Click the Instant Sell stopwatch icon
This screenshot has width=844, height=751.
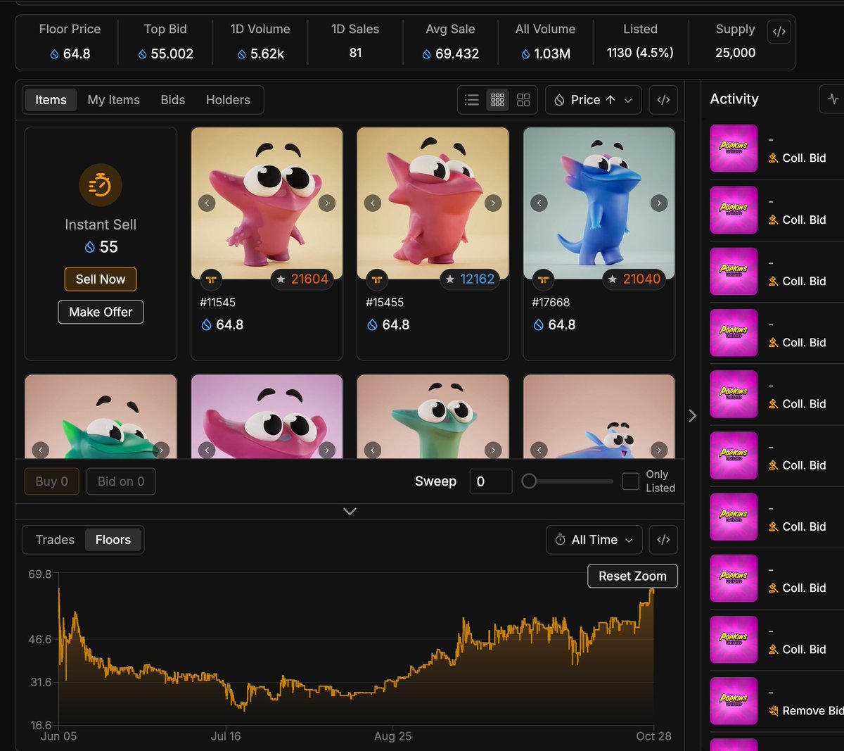(100, 185)
